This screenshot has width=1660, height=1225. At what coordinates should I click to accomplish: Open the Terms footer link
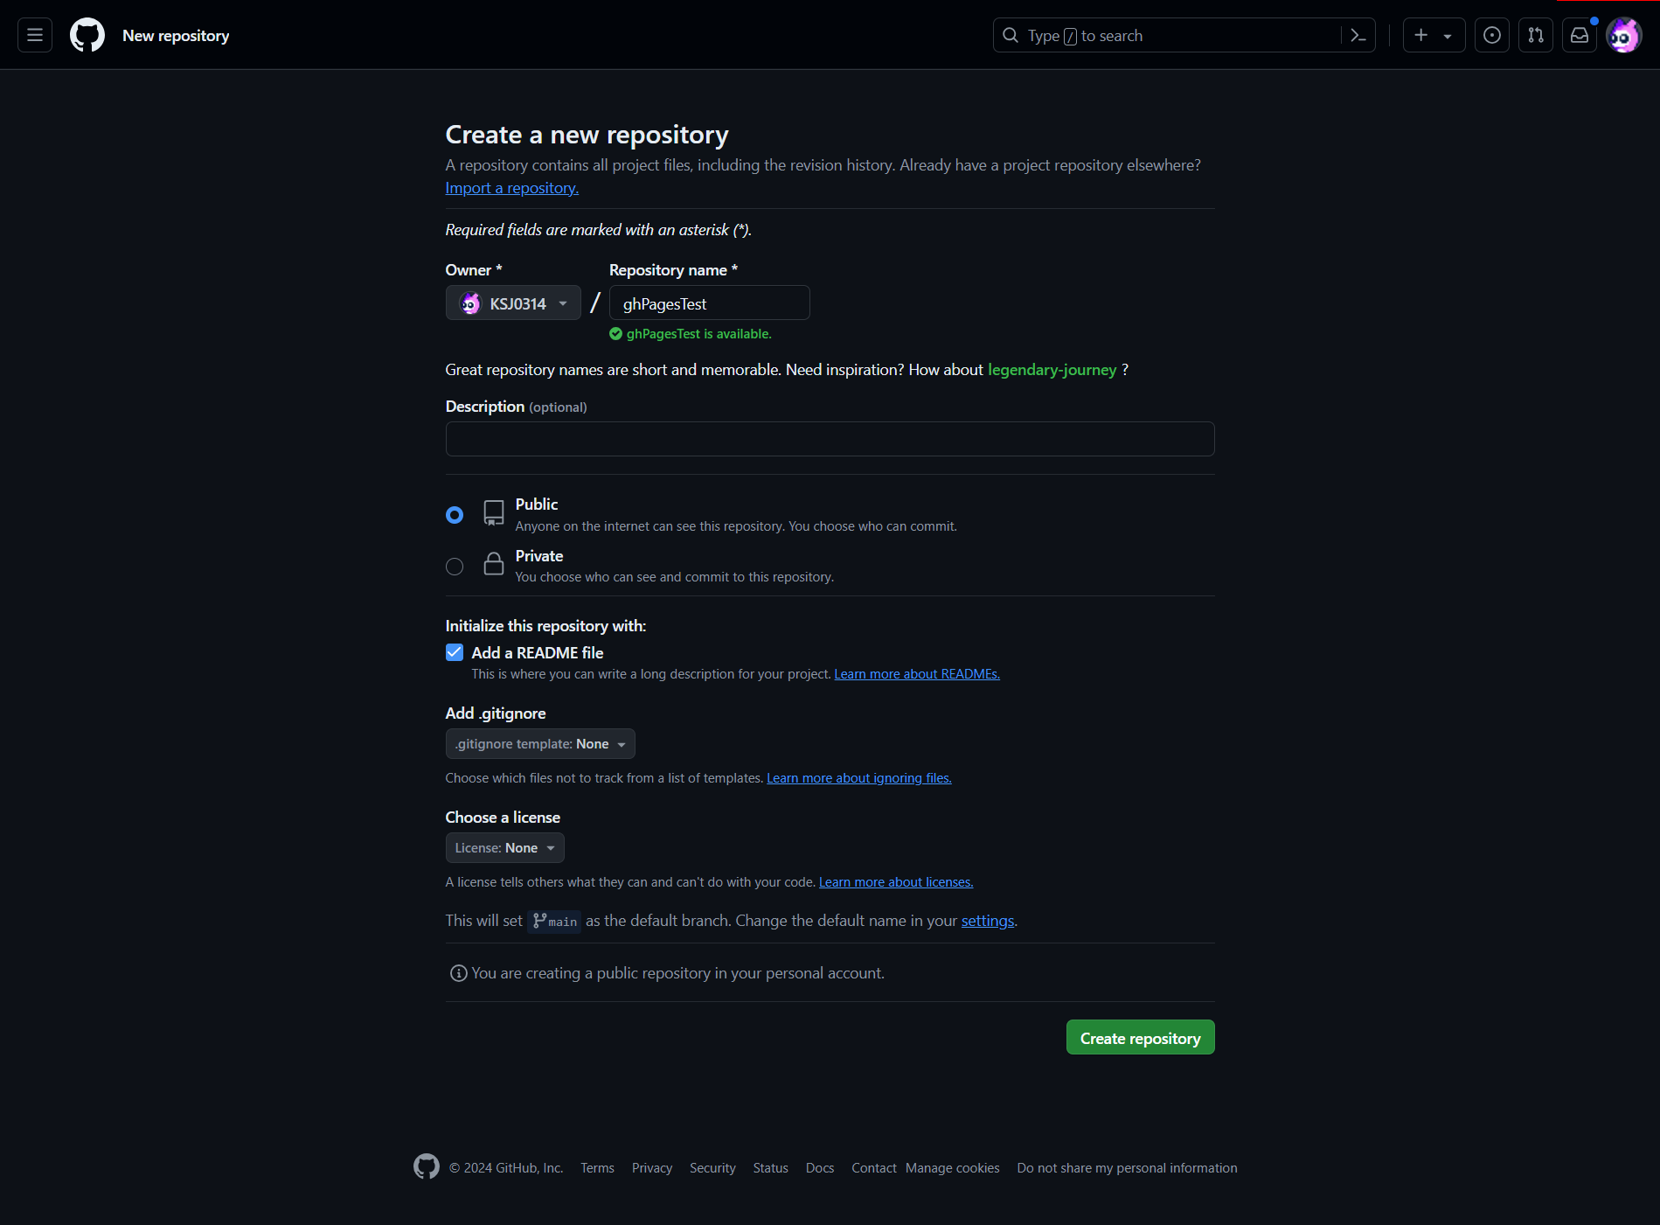click(598, 1168)
